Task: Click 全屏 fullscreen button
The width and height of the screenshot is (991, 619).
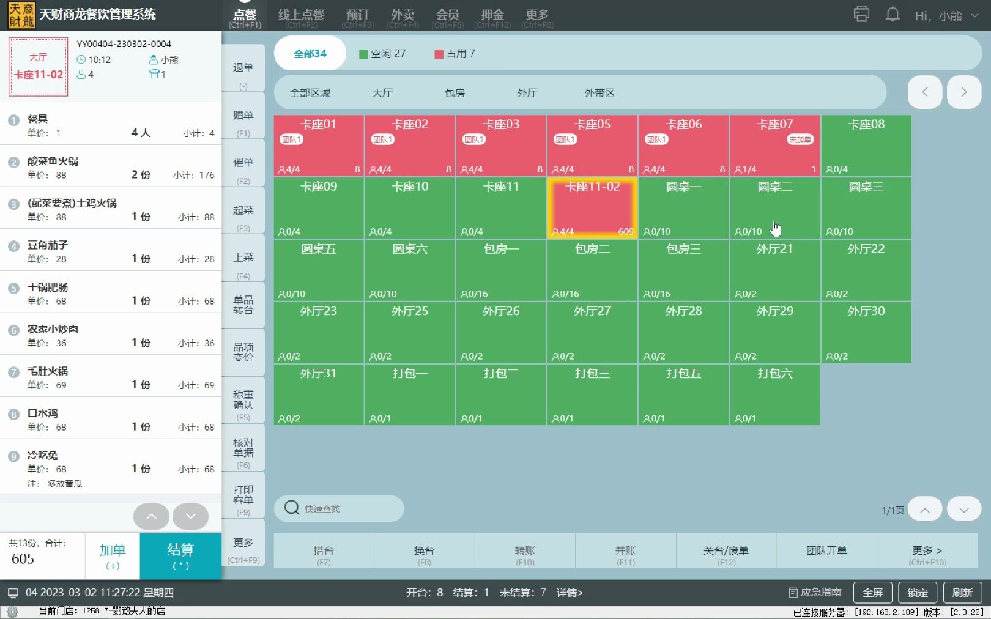Action: (873, 592)
